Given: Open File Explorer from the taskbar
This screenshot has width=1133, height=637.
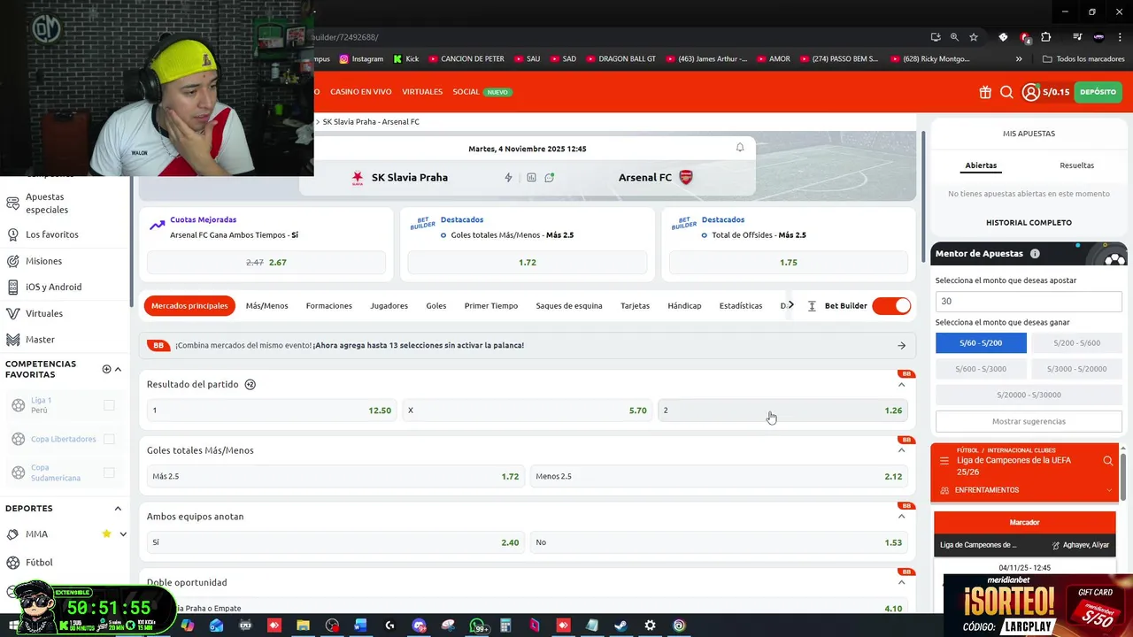Looking at the screenshot, I should tap(303, 625).
